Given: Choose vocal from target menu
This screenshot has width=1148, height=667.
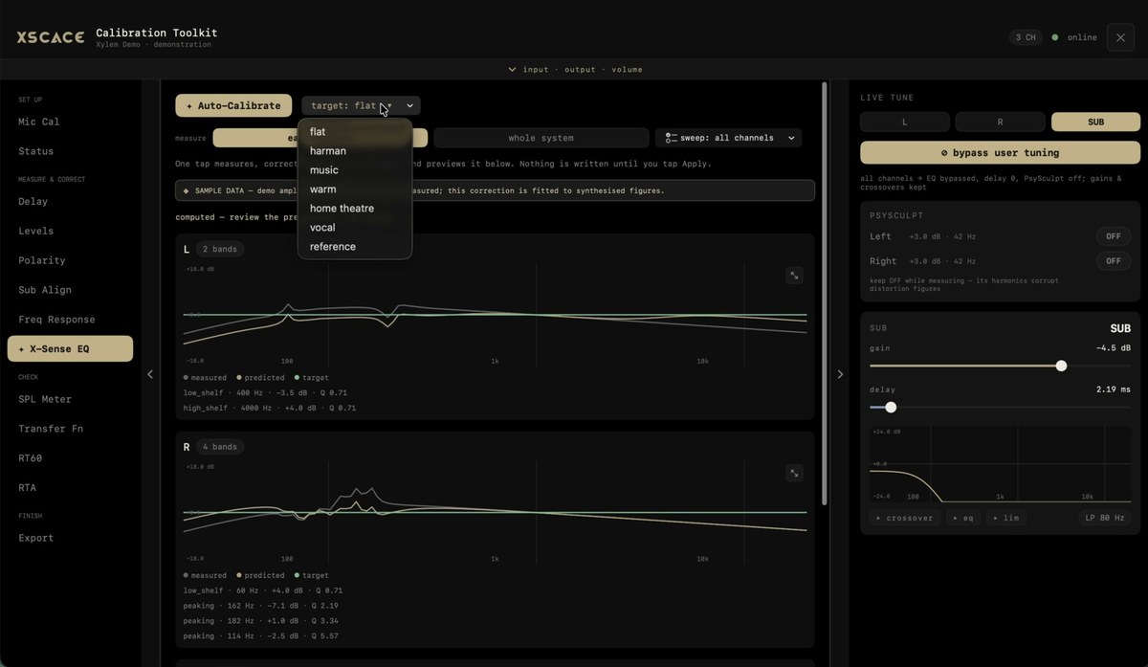Looking at the screenshot, I should click(x=355, y=228).
